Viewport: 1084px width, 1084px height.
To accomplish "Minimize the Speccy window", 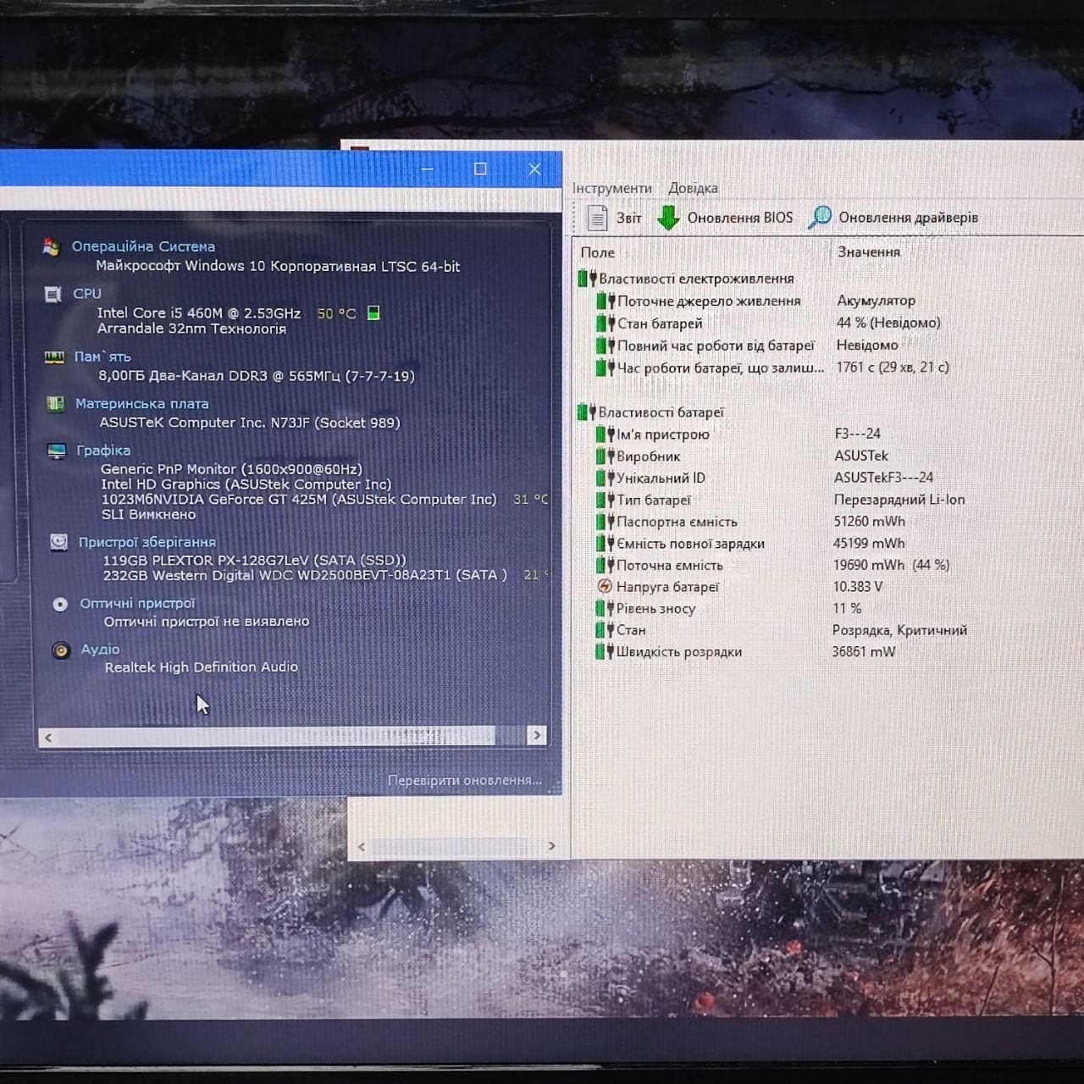I will point(428,169).
